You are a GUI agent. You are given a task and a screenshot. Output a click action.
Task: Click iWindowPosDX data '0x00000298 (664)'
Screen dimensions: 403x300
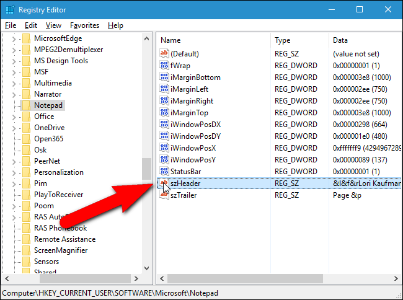[x=360, y=125]
